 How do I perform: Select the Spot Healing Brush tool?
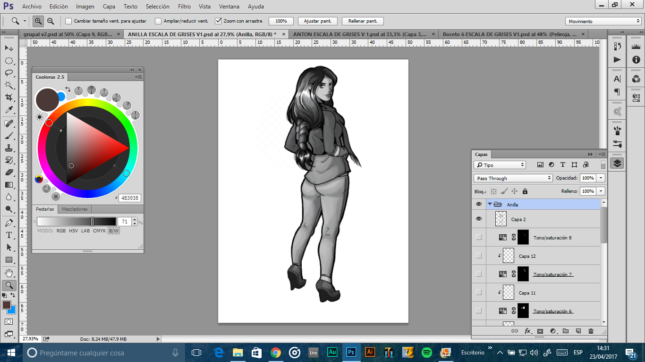9,123
